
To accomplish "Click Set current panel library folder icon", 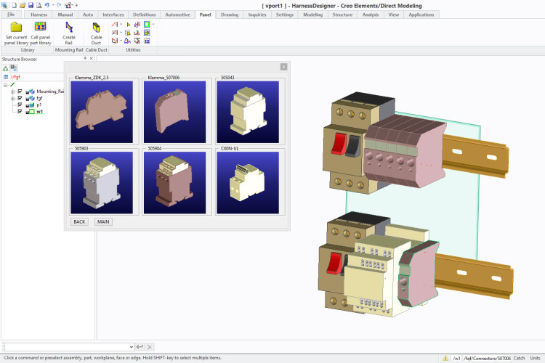I will [x=16, y=27].
